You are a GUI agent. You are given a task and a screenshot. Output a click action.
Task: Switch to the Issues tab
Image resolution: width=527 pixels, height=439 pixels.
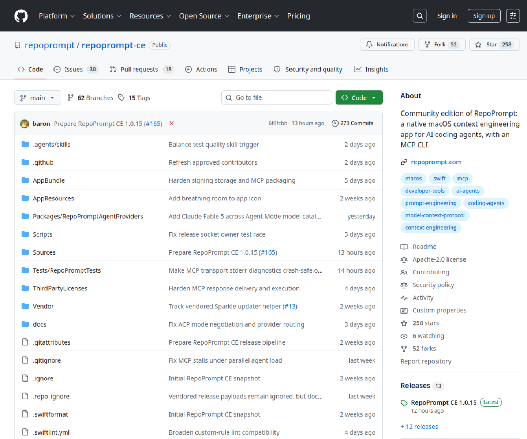point(76,69)
